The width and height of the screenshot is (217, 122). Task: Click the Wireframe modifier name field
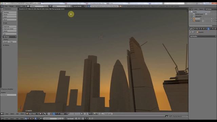[x=8, y=95]
